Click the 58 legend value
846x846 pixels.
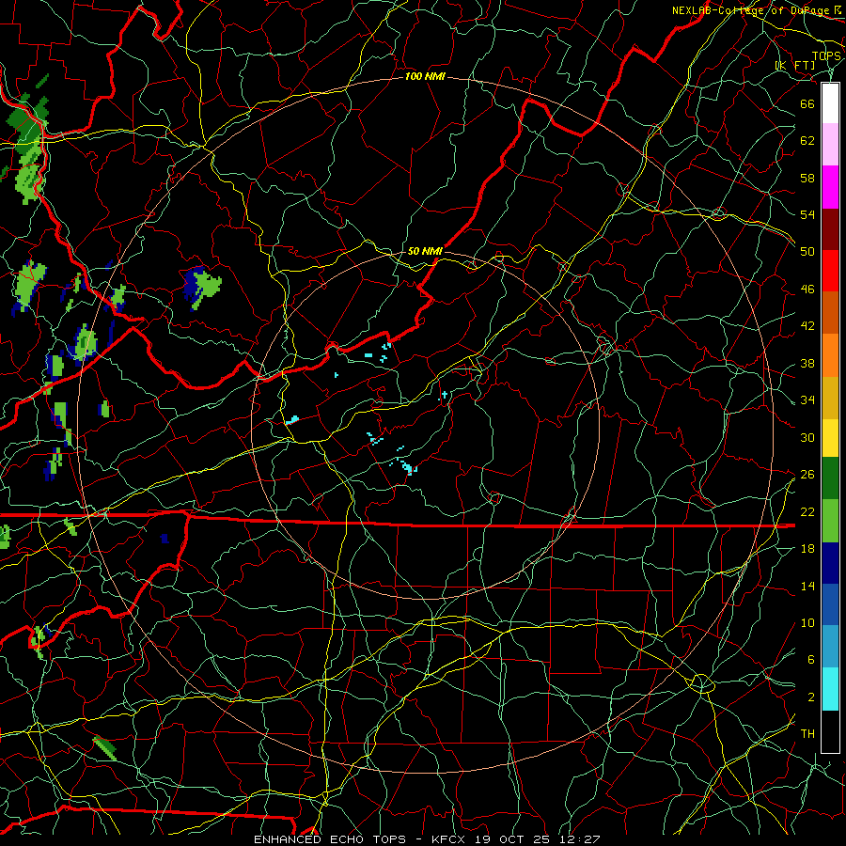tap(807, 178)
